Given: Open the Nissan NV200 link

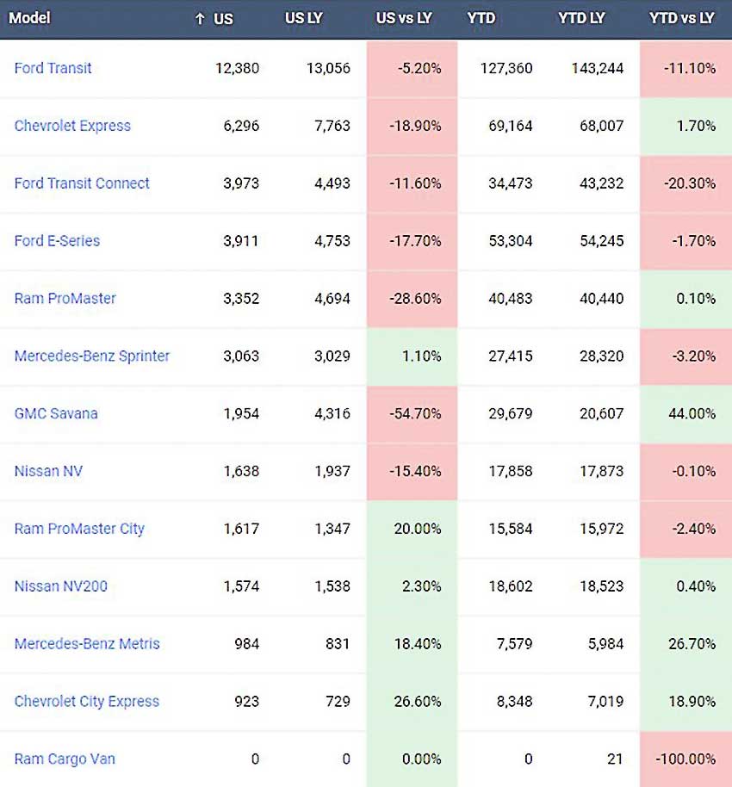Looking at the screenshot, I should click(61, 586).
